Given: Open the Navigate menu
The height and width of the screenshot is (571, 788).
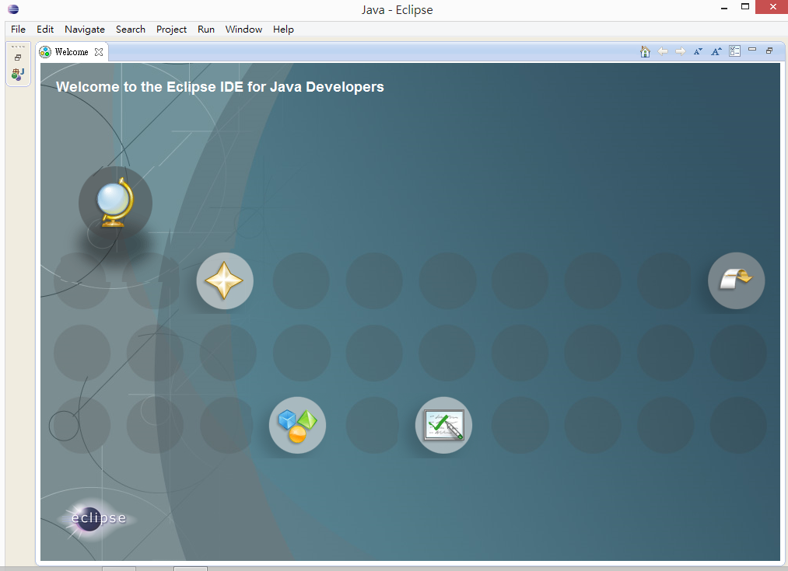Looking at the screenshot, I should (85, 29).
